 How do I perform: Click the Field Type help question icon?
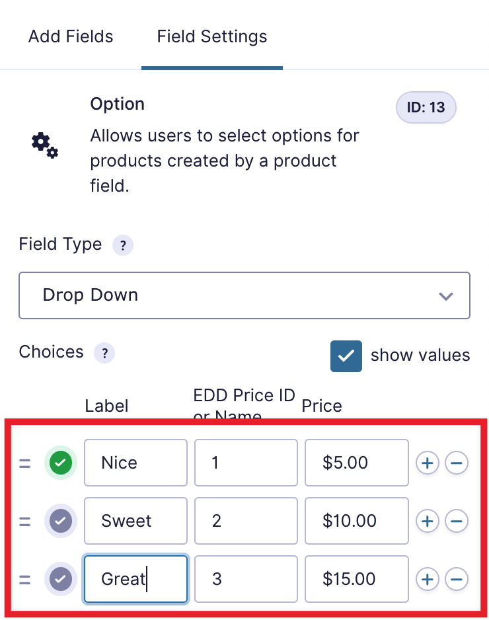pos(122,245)
